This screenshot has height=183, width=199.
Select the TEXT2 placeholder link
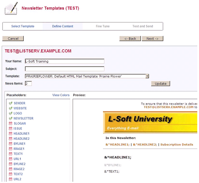(18, 174)
